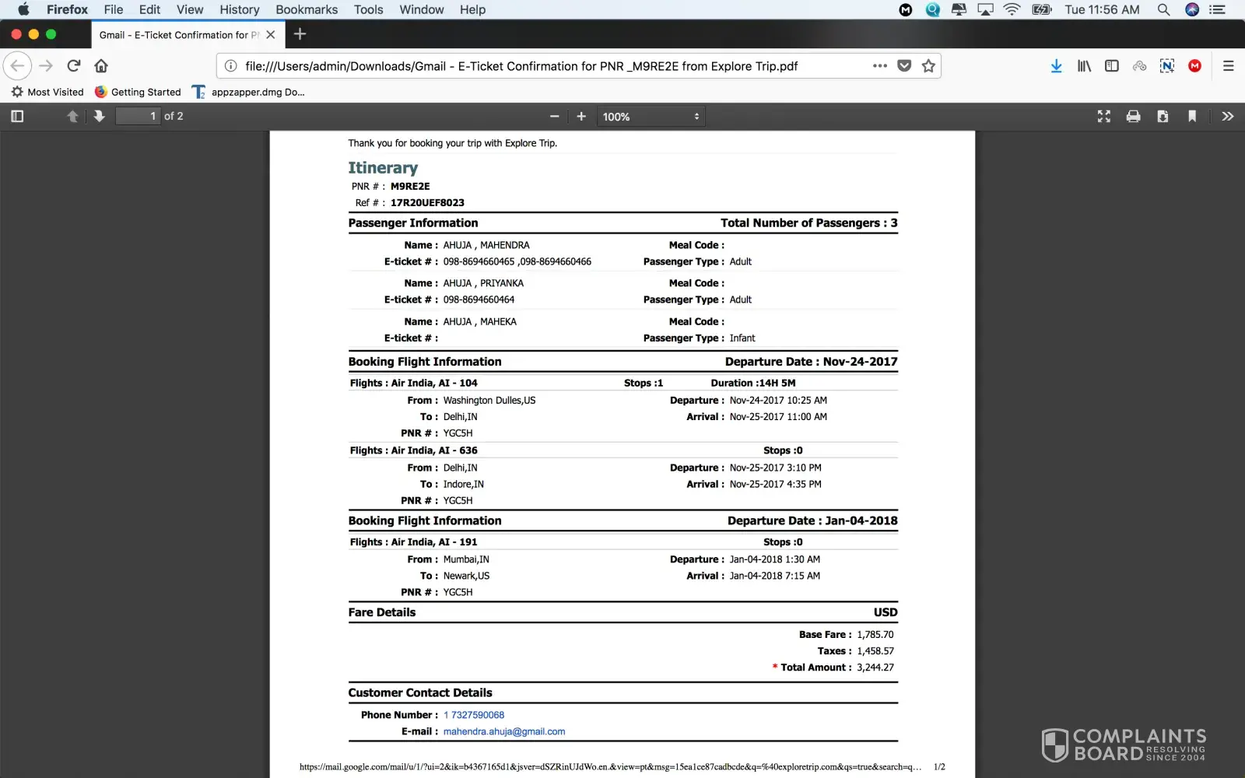Print the PDF document
This screenshot has width=1245, height=778.
[x=1133, y=117]
